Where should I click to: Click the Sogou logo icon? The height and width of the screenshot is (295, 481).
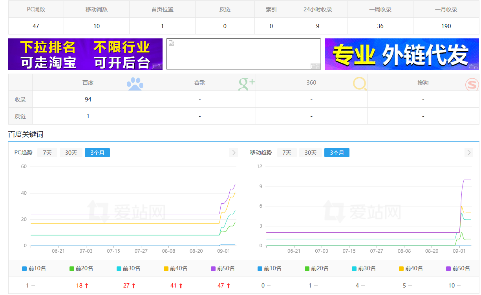tap(472, 84)
